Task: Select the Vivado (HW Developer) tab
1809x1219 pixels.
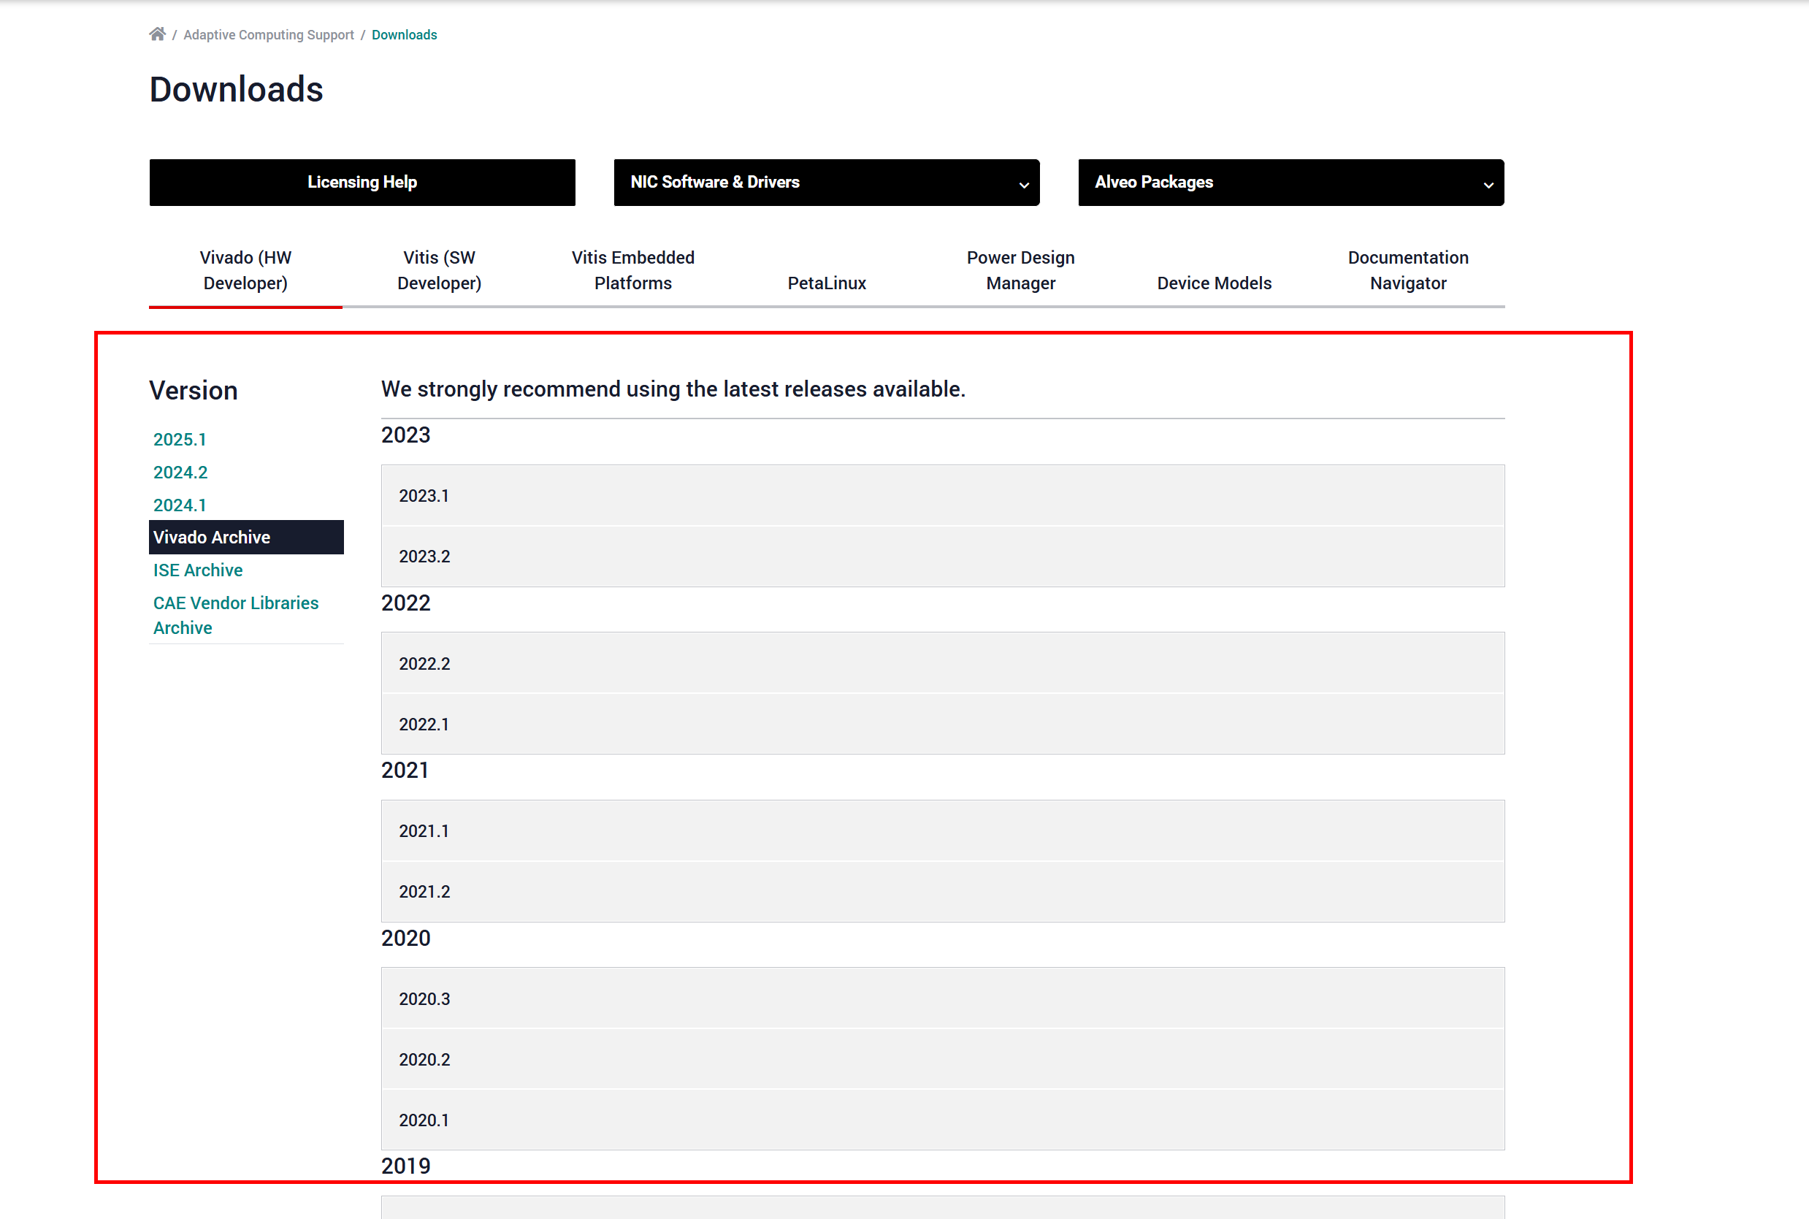Action: 245,270
